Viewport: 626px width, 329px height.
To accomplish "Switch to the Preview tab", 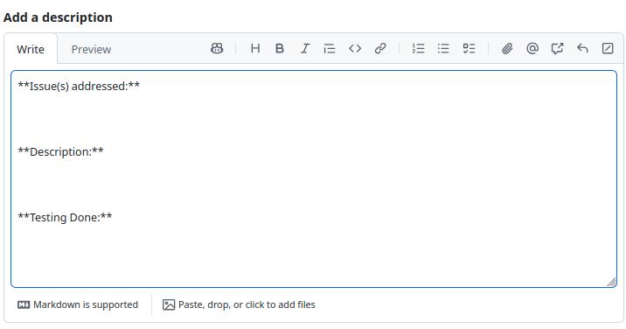I will coord(91,49).
